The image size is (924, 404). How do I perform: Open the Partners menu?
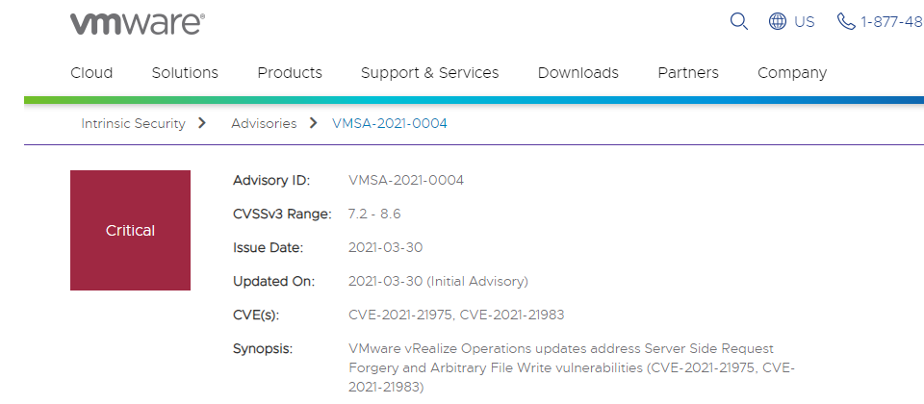click(x=688, y=73)
